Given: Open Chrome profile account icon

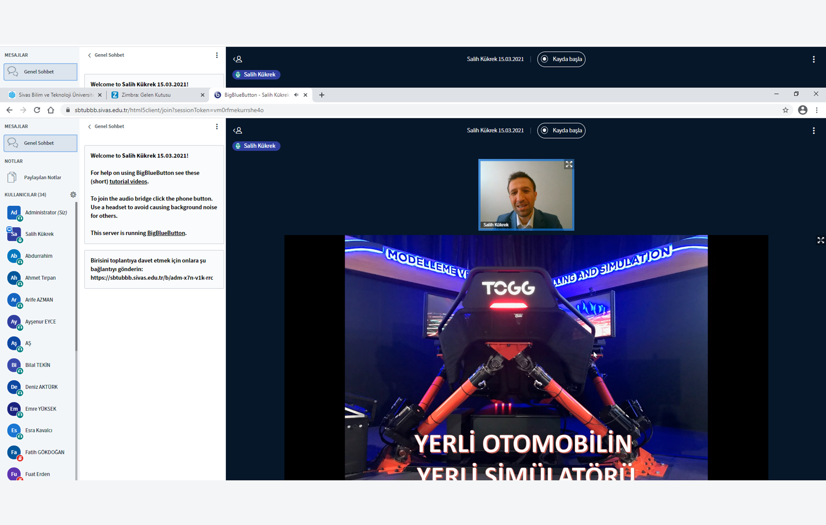Looking at the screenshot, I should tap(802, 110).
